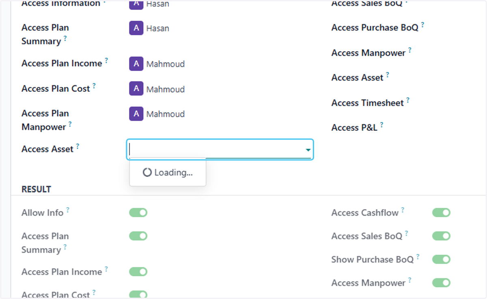Click the Loading... item in the dropdown list
487x299 pixels.
(168, 172)
